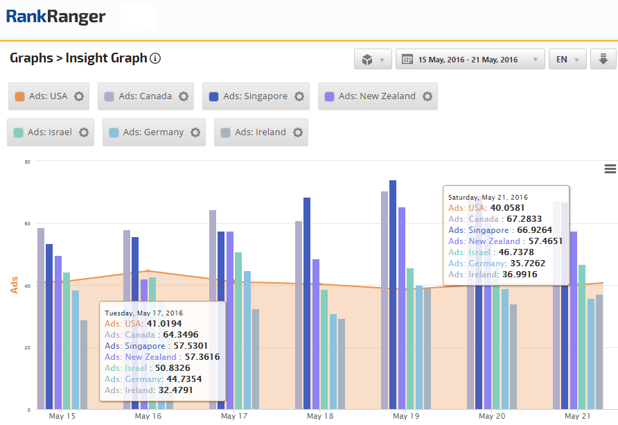Toggle the Ads: USA series label

click(x=48, y=96)
